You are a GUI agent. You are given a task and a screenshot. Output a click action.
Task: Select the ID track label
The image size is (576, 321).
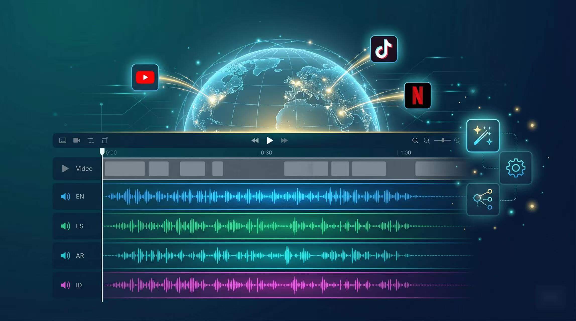[x=79, y=285]
